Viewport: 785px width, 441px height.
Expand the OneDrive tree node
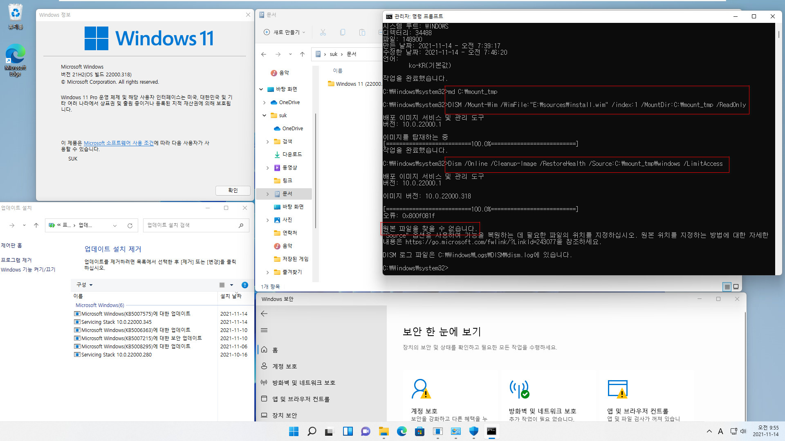[265, 102]
